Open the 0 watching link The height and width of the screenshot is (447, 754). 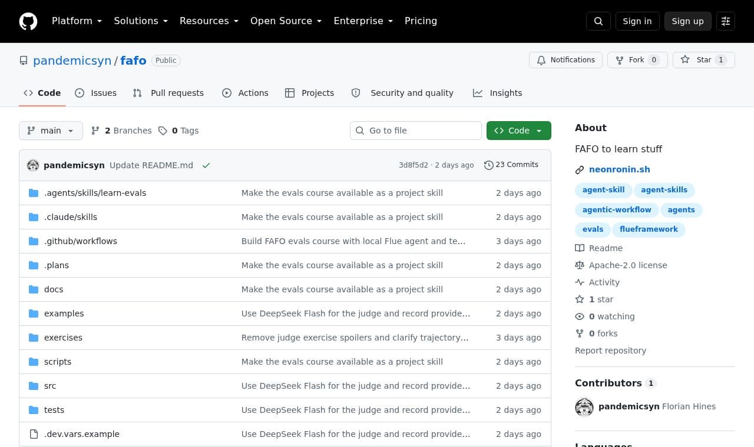tap(611, 316)
